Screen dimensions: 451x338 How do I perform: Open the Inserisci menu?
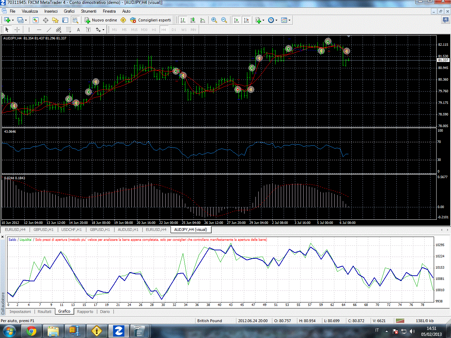pos(51,11)
